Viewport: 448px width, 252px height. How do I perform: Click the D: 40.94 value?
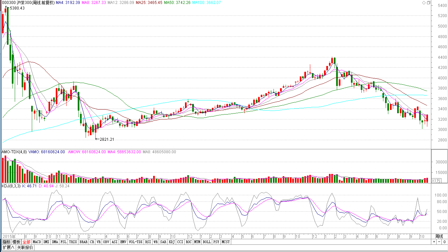46,186
